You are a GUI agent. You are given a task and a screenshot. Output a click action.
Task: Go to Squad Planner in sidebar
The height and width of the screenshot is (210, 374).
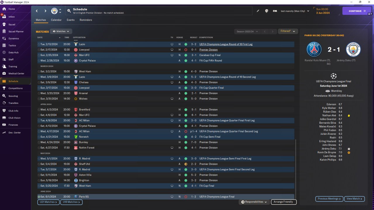click(15, 32)
